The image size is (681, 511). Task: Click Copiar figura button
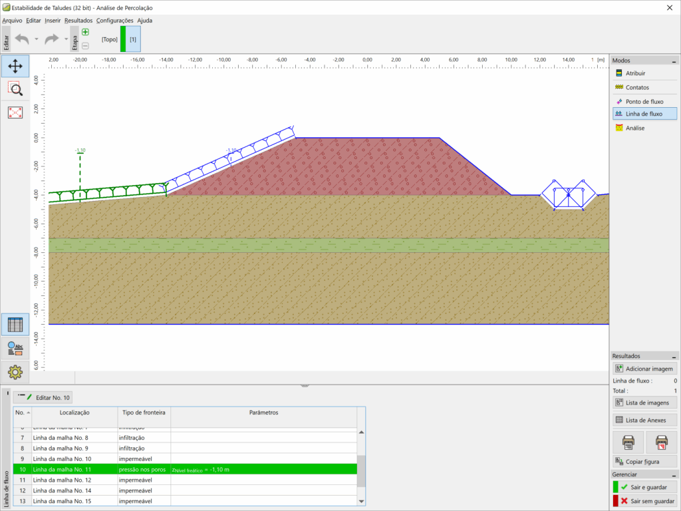pos(644,462)
